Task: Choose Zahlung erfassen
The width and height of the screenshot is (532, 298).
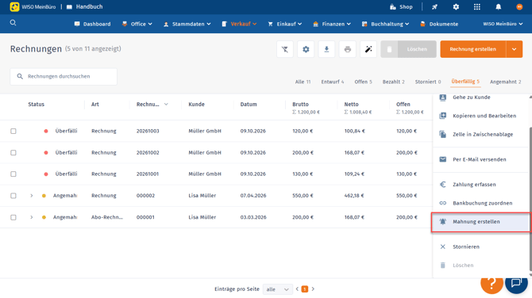Action: pyautogui.click(x=480, y=185)
